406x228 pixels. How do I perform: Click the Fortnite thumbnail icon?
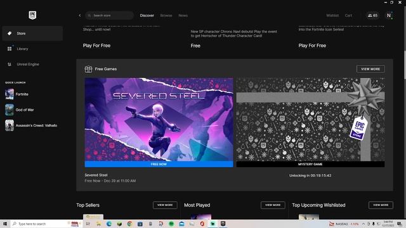pyautogui.click(x=10, y=94)
